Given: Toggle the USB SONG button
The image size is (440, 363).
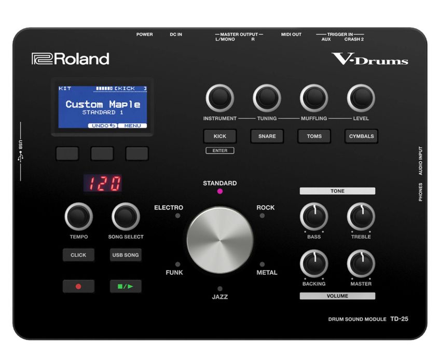Looking at the screenshot, I should pyautogui.click(x=126, y=255).
